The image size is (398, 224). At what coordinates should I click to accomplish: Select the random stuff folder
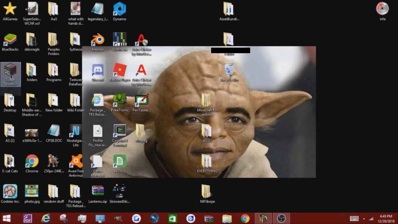[x=54, y=194]
